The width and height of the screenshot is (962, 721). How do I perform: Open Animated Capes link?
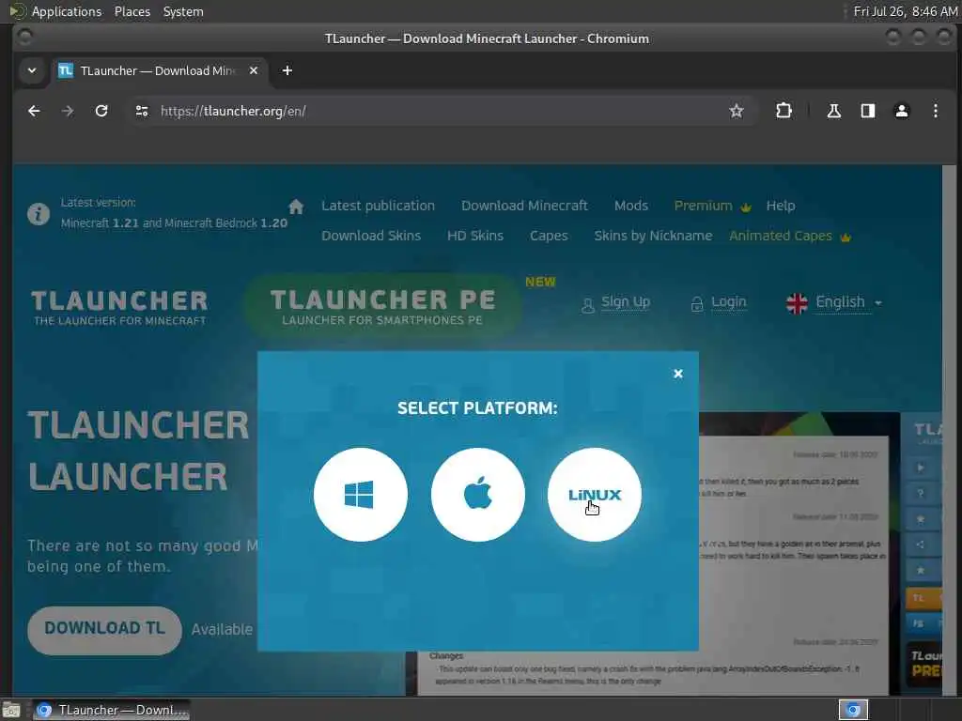point(789,236)
